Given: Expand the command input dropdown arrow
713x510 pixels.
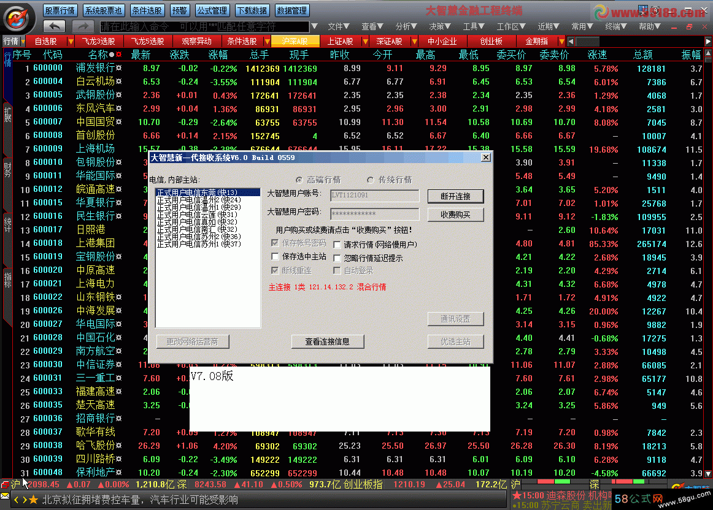Looking at the screenshot, I should 314,26.
